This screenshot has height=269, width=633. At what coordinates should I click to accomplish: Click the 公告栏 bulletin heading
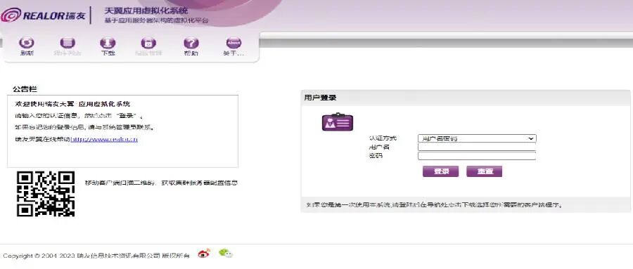pos(25,89)
